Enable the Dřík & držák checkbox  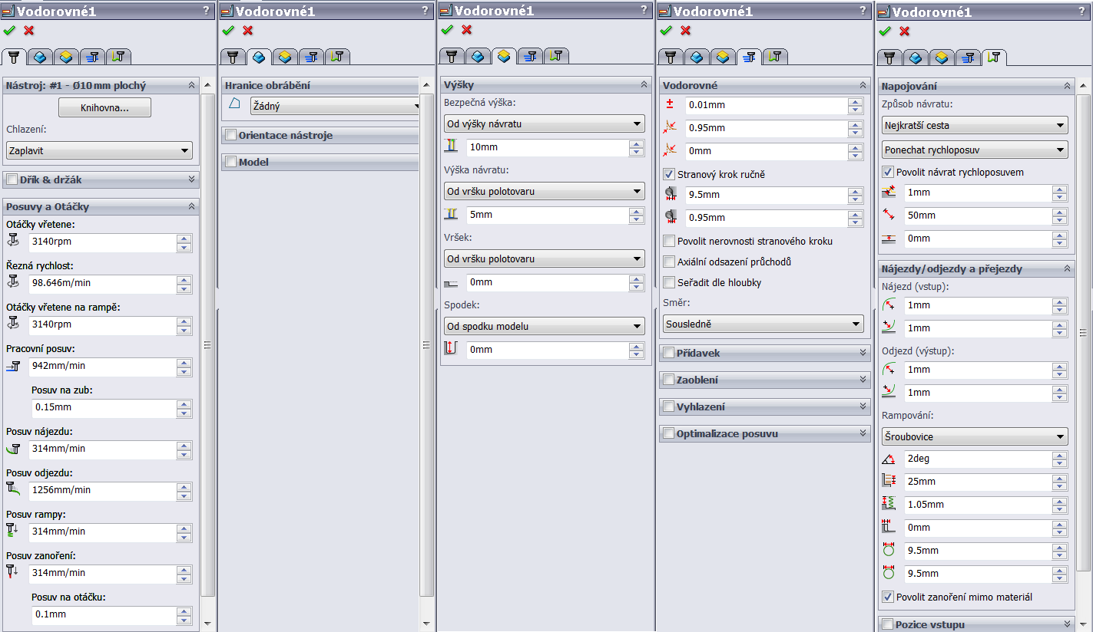[x=12, y=179]
